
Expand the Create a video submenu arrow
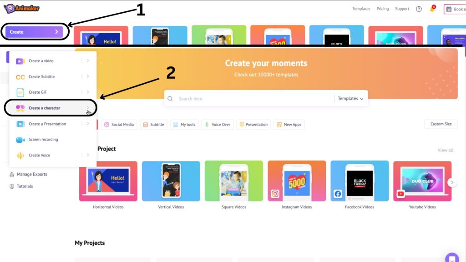pos(88,60)
